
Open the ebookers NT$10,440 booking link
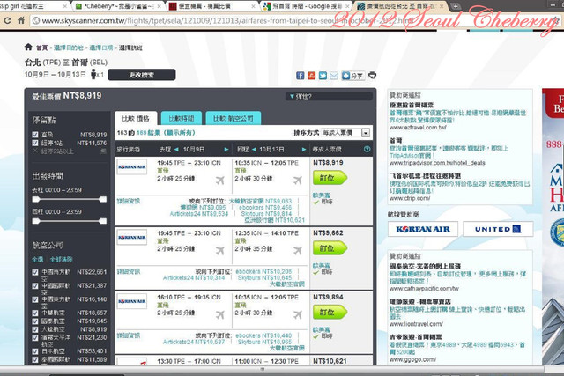(x=263, y=335)
